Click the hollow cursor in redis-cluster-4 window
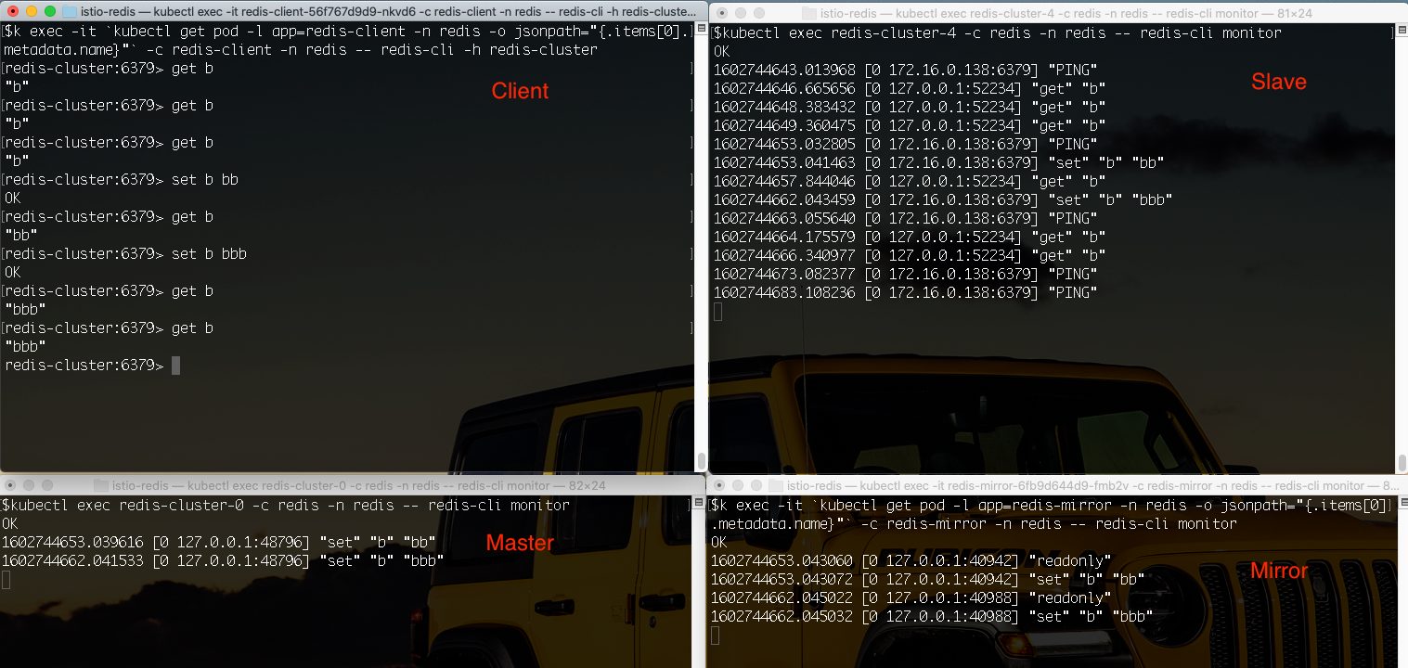The height and width of the screenshot is (668, 1408). tap(717, 312)
